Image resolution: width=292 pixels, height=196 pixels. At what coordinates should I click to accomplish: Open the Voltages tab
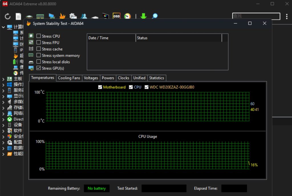click(x=91, y=78)
